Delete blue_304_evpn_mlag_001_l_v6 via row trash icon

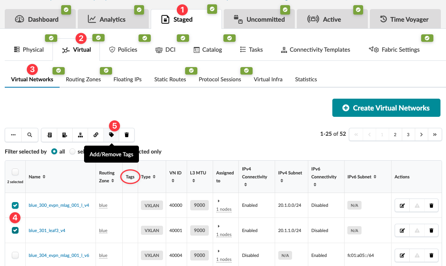coord(431,255)
